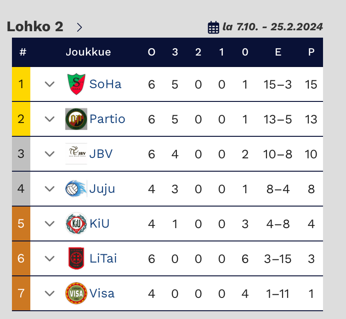Click the Joukkue column header

88,52
